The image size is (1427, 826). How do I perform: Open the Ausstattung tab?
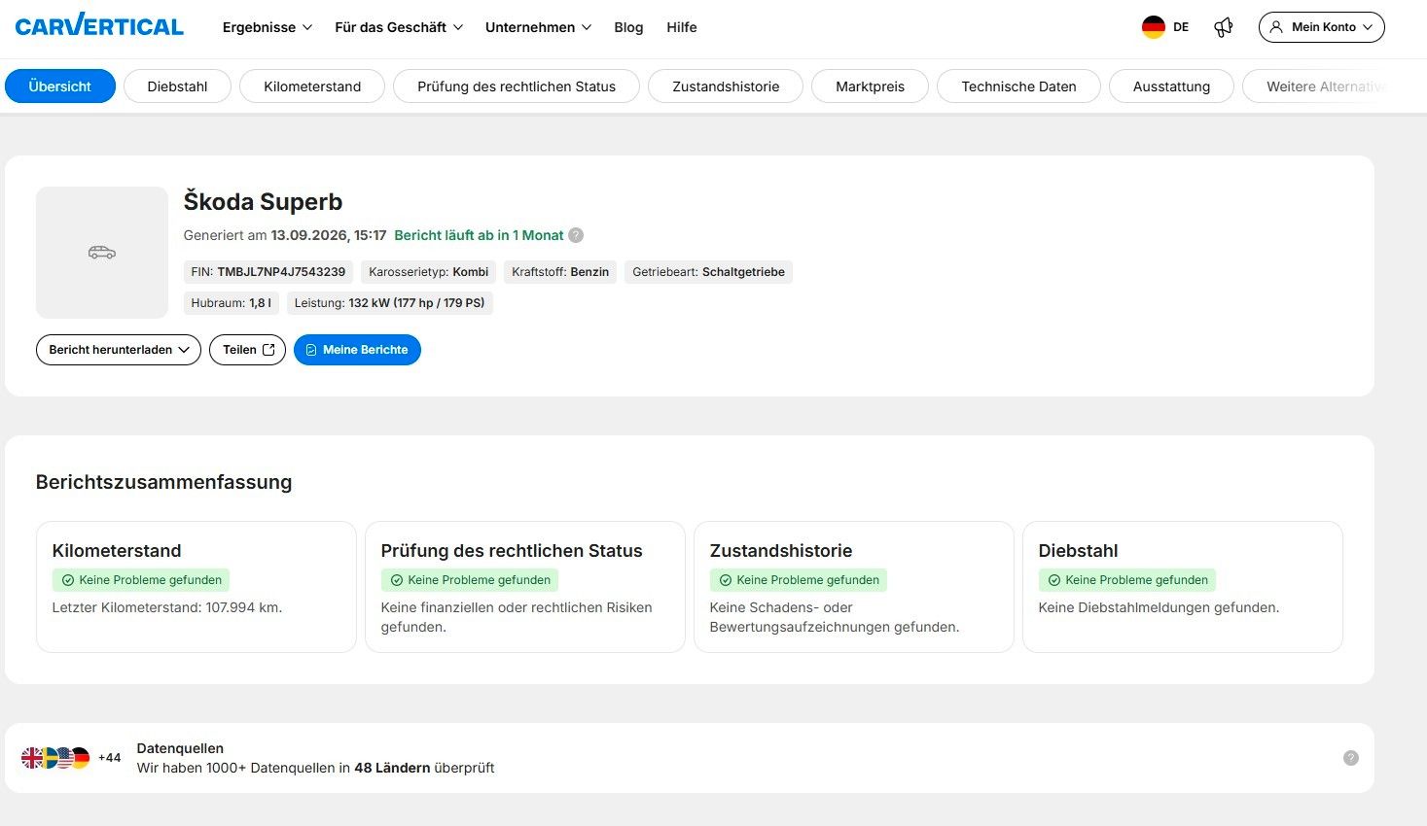(1171, 86)
